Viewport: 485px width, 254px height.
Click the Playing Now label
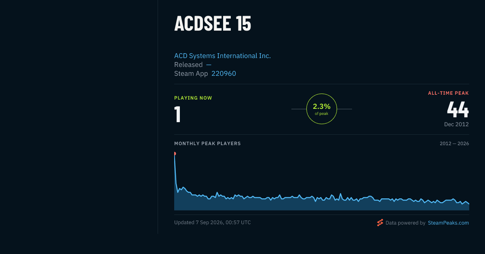click(x=193, y=98)
